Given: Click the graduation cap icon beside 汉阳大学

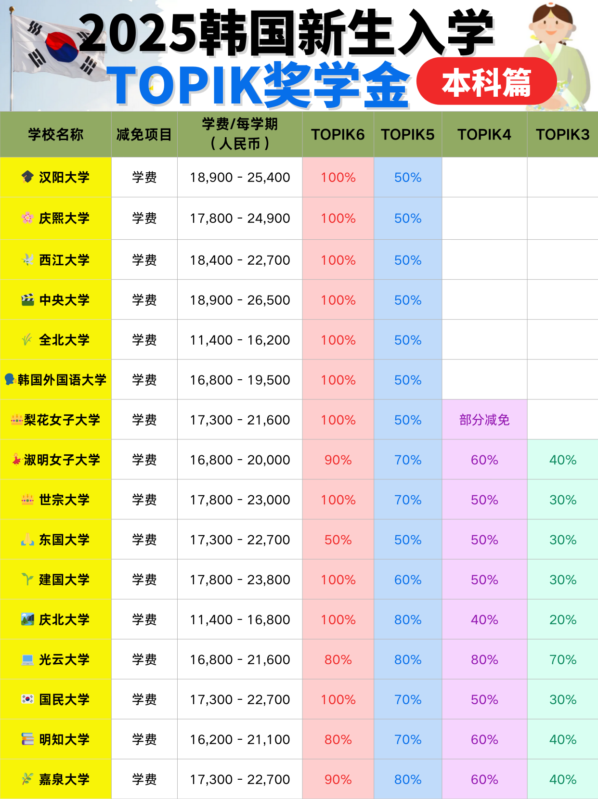Looking at the screenshot, I should 27,177.
